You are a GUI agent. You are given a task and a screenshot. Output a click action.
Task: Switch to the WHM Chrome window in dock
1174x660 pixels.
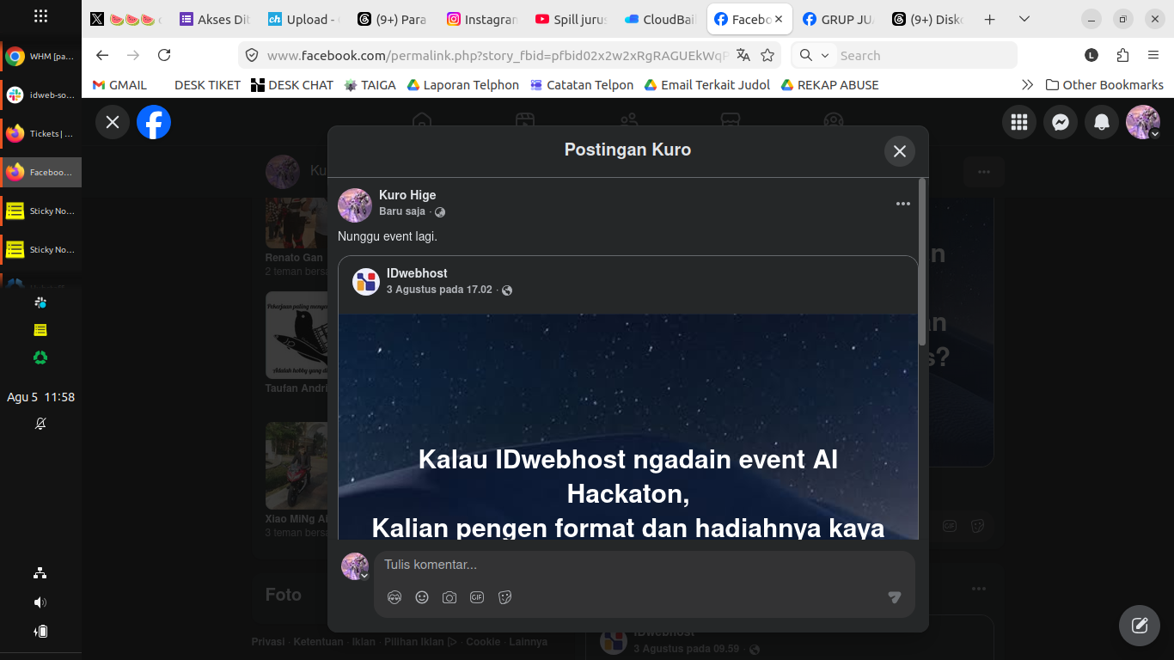pos(41,57)
